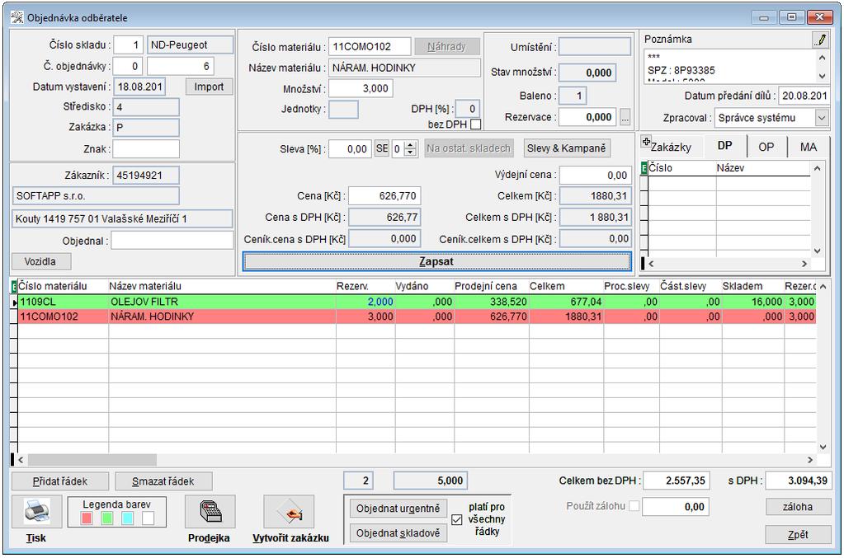Click the Import button

[x=209, y=87]
